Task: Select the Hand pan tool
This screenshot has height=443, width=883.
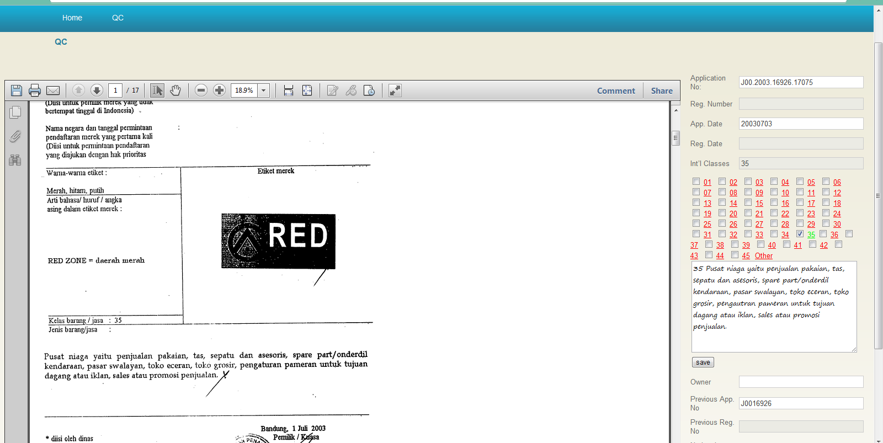Action: (x=175, y=90)
